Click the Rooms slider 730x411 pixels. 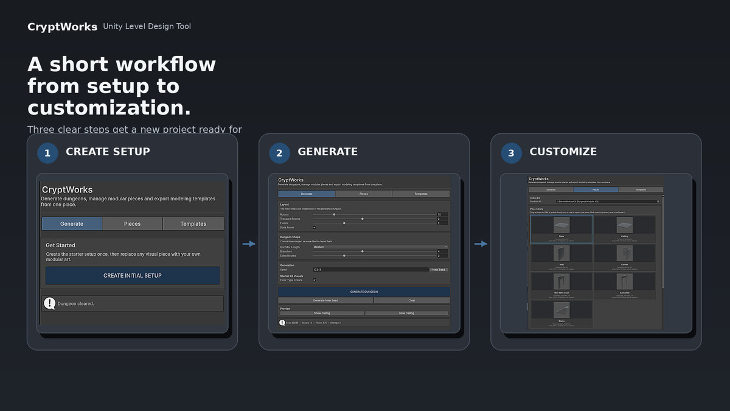374,214
